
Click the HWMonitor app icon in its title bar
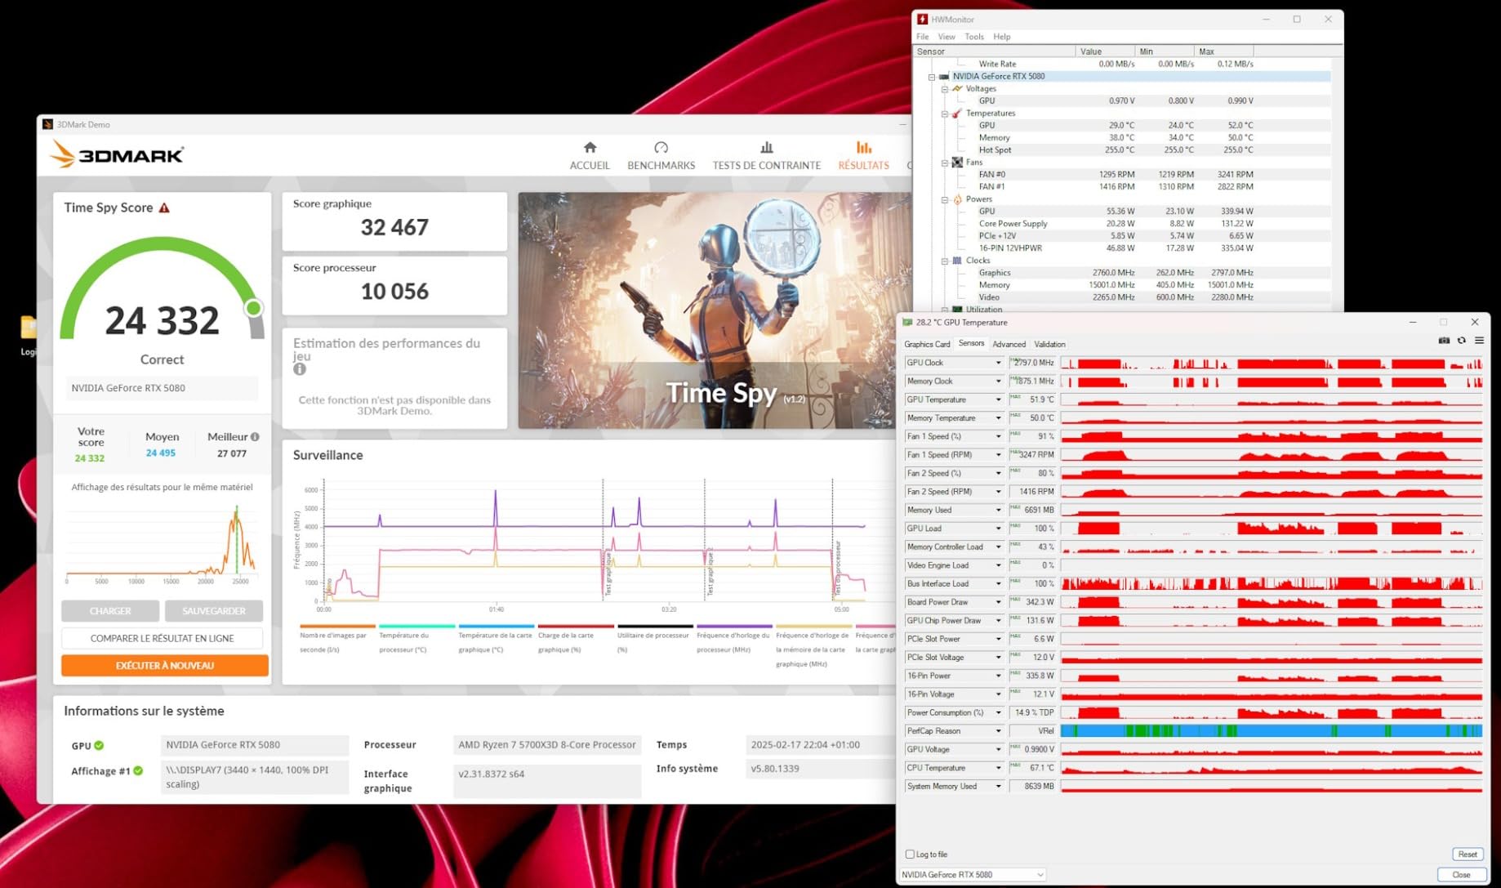tap(922, 20)
